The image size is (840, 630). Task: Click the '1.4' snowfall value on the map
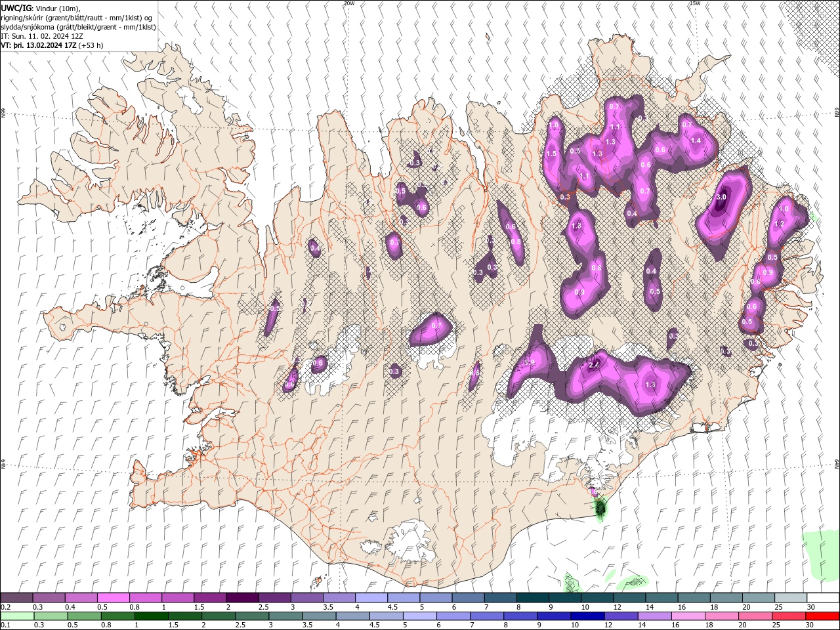696,140
